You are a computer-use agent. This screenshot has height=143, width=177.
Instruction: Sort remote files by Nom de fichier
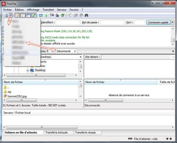(121, 82)
